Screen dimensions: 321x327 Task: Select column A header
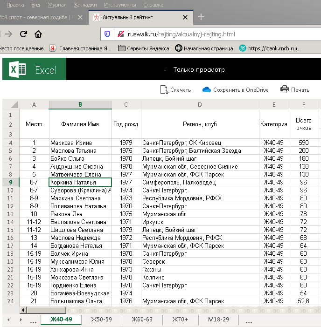coord(34,104)
